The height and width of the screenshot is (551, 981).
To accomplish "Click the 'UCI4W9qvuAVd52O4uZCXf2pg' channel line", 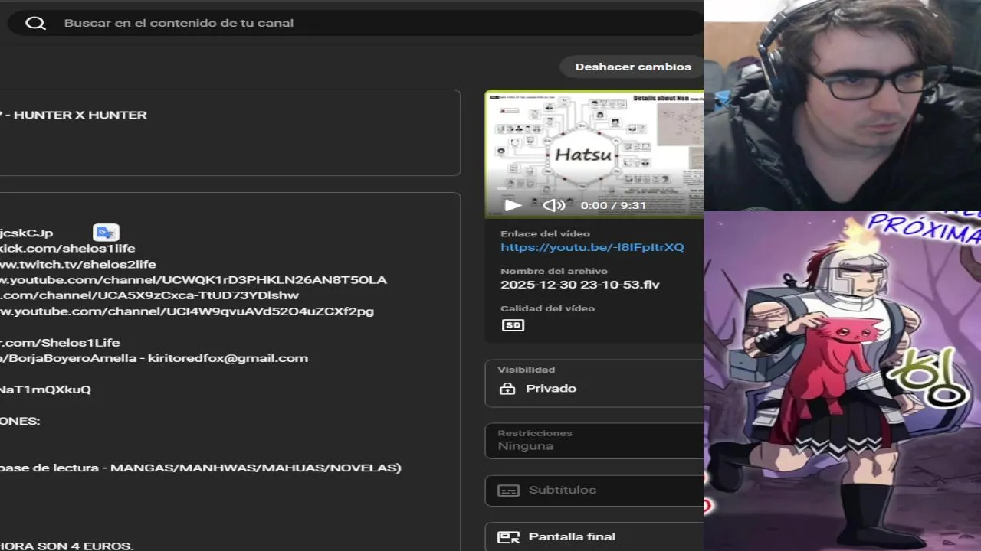I will [x=187, y=311].
